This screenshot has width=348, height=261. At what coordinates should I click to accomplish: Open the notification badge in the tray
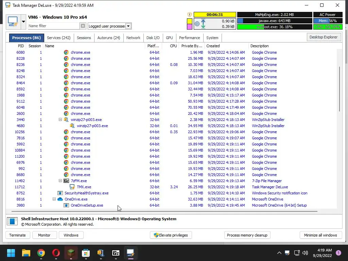coord(338,253)
